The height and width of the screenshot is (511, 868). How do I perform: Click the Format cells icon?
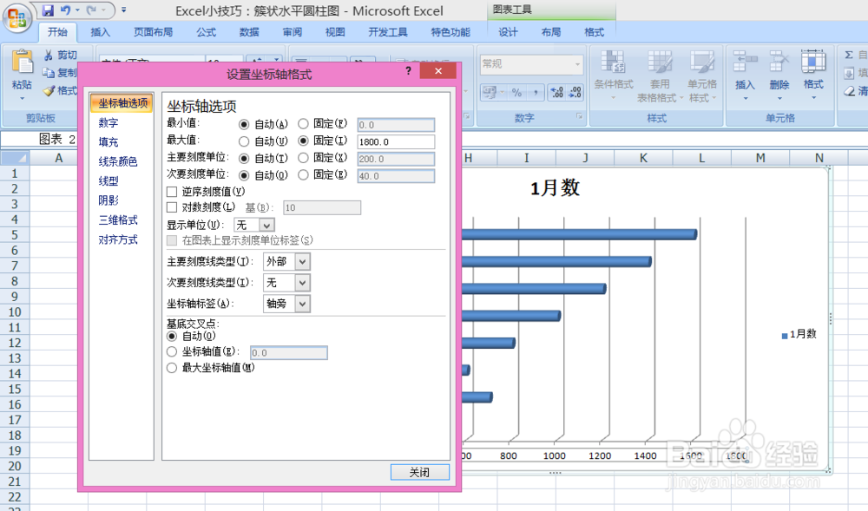coord(813,61)
